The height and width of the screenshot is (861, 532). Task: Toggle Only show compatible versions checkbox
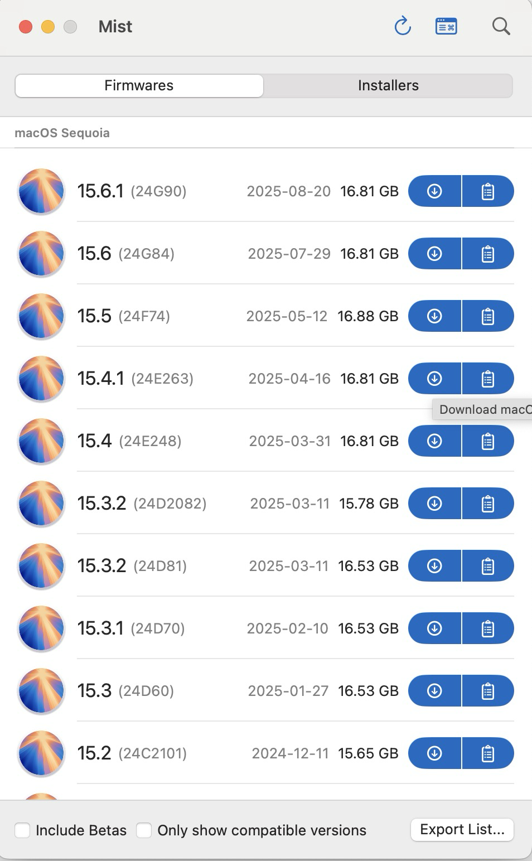[144, 830]
